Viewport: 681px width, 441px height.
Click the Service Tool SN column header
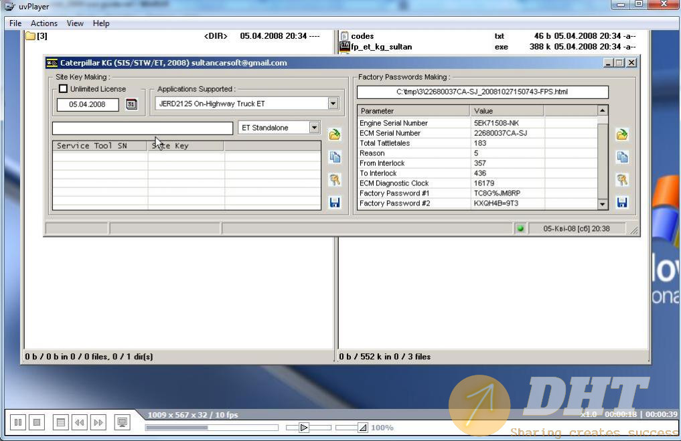pyautogui.click(x=100, y=146)
